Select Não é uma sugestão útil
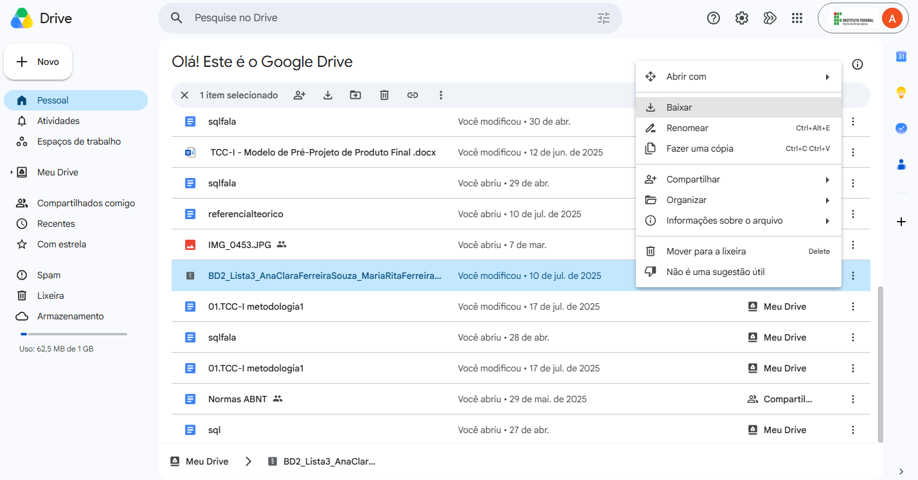Viewport: 918px width, 480px height. point(739,272)
